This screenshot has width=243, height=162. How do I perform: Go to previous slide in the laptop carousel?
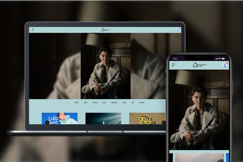point(47,122)
